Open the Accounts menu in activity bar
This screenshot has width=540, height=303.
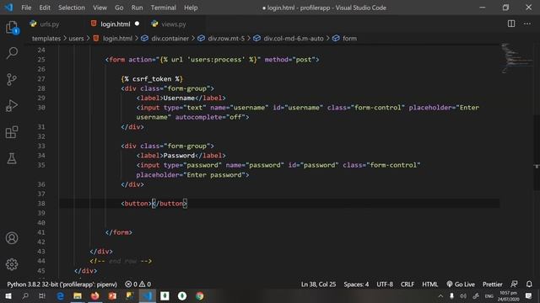[x=12, y=237]
